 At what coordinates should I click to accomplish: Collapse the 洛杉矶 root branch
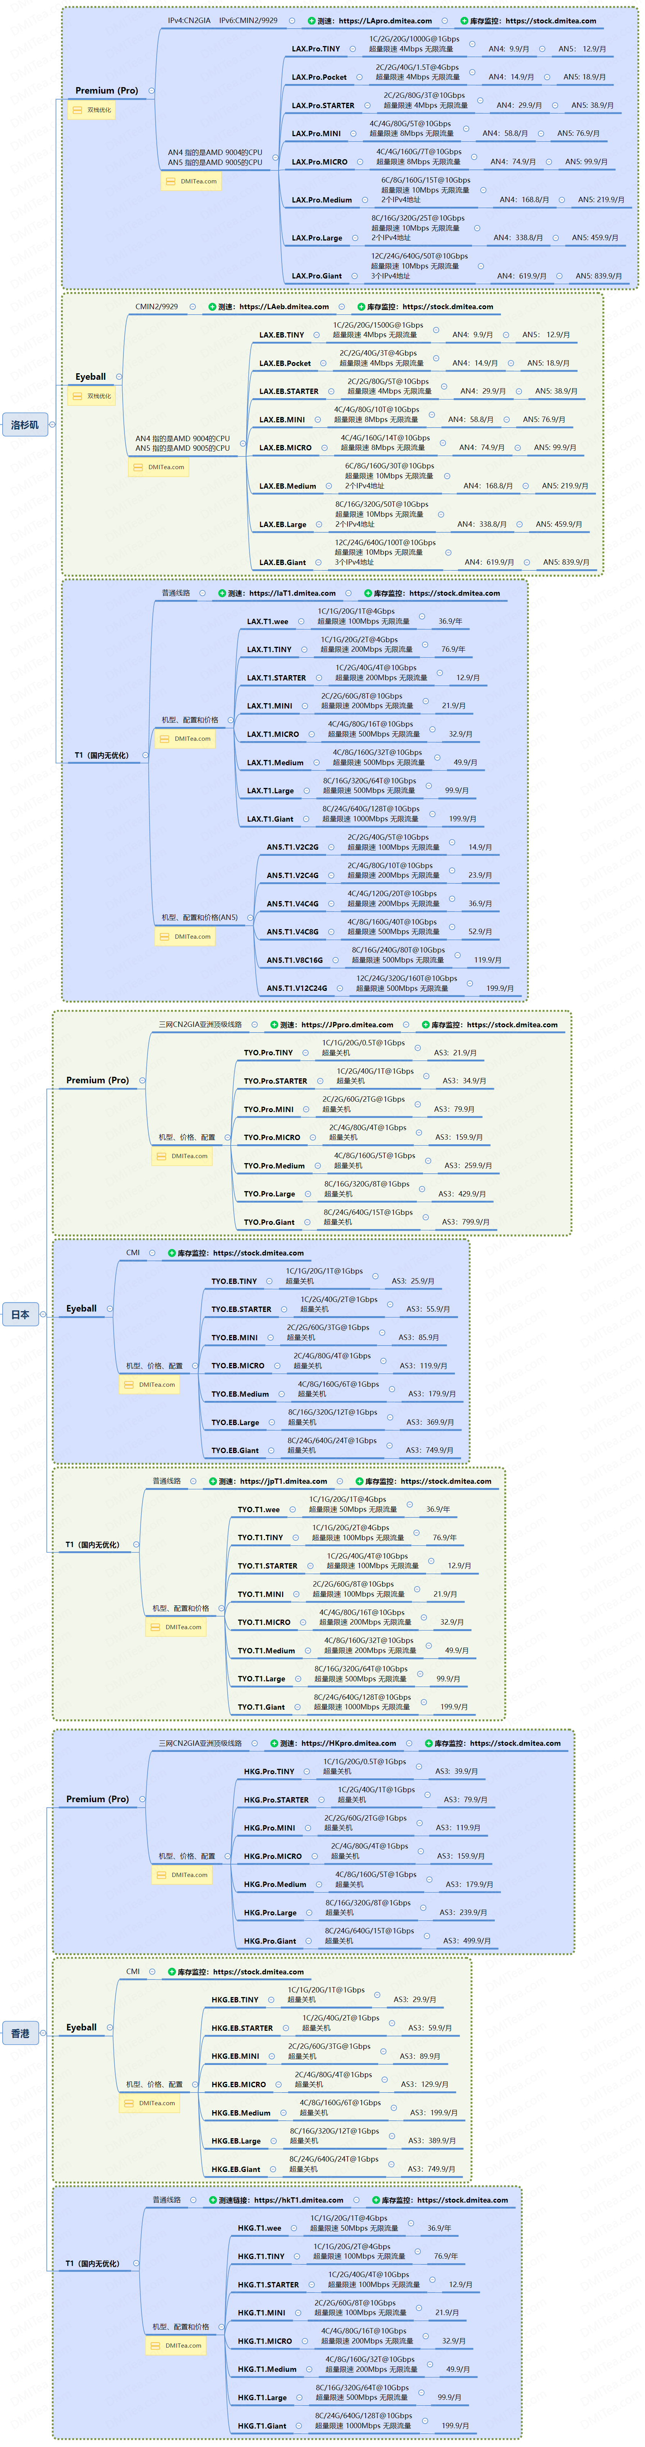pos(52,425)
